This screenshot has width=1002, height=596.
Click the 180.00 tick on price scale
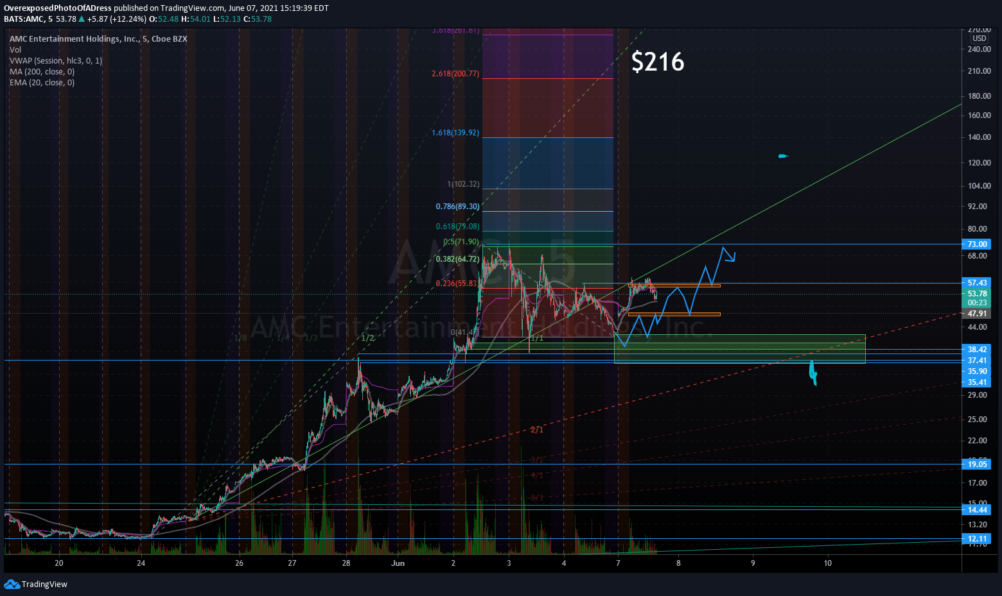pos(979,96)
